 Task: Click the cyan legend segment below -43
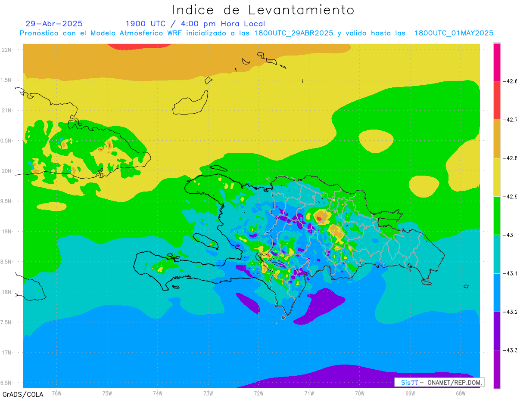pyautogui.click(x=497, y=254)
